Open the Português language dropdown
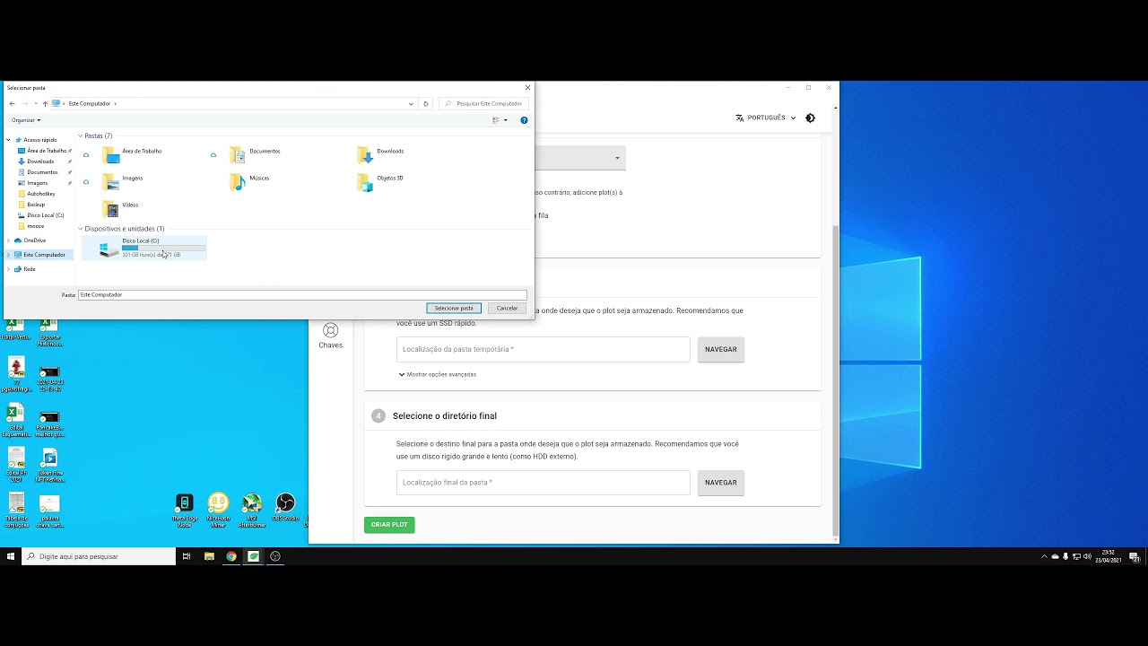Image resolution: width=1148 pixels, height=646 pixels. tap(766, 118)
